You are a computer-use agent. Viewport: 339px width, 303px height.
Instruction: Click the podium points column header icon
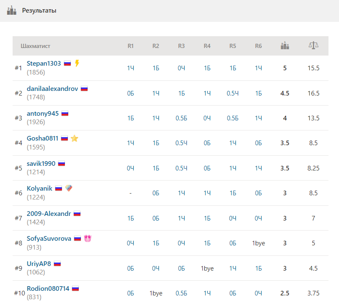(285, 45)
